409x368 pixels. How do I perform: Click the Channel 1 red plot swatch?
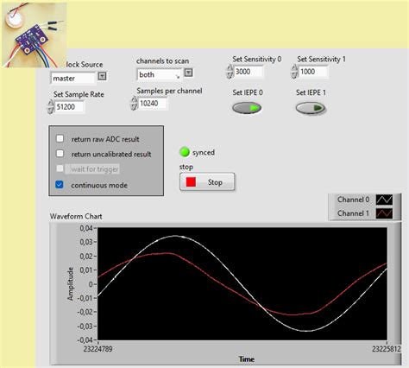point(384,213)
